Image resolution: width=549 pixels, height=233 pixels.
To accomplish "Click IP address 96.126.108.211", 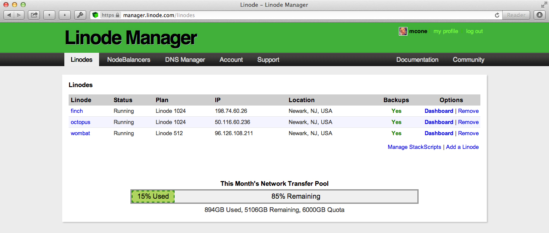I will [234, 133].
